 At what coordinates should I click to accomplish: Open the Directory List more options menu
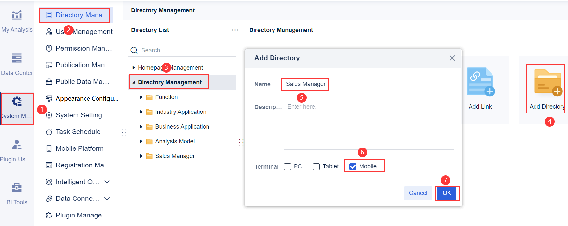(x=235, y=30)
